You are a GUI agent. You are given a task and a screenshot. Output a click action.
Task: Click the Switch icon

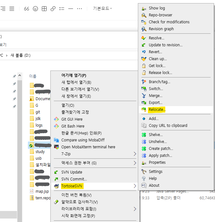144,89
